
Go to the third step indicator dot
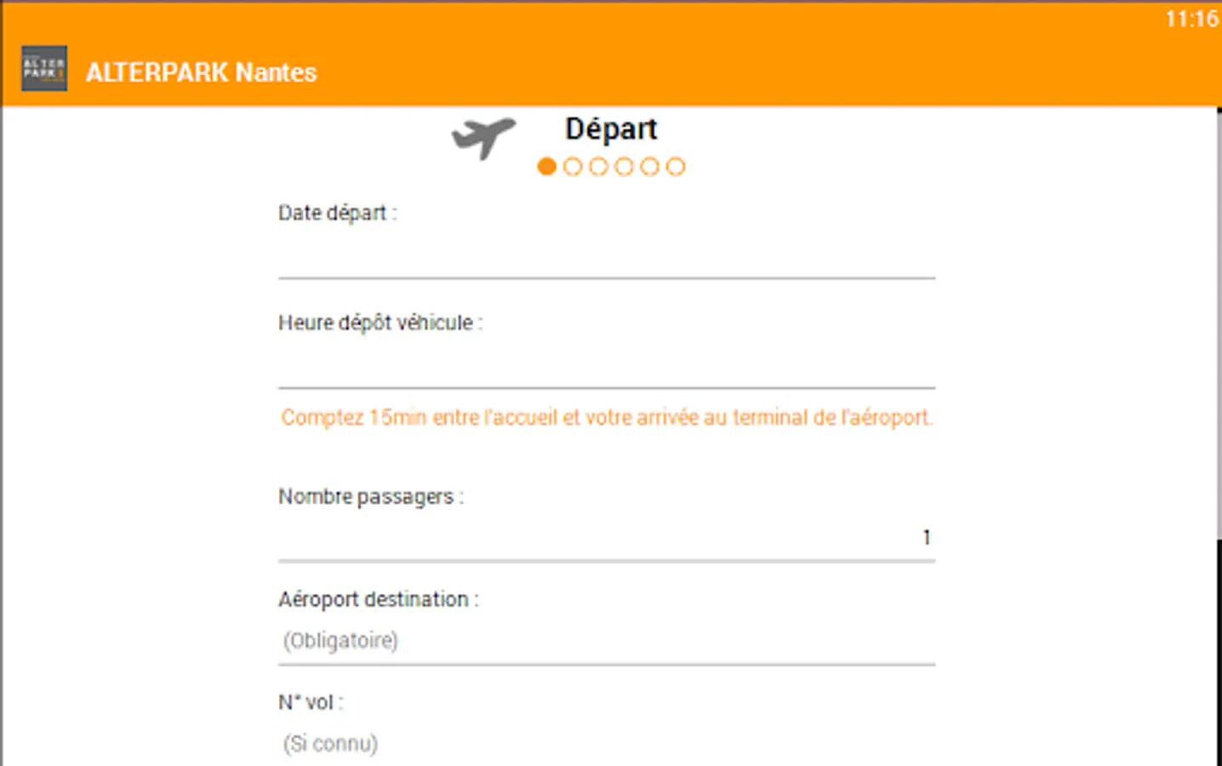(598, 167)
